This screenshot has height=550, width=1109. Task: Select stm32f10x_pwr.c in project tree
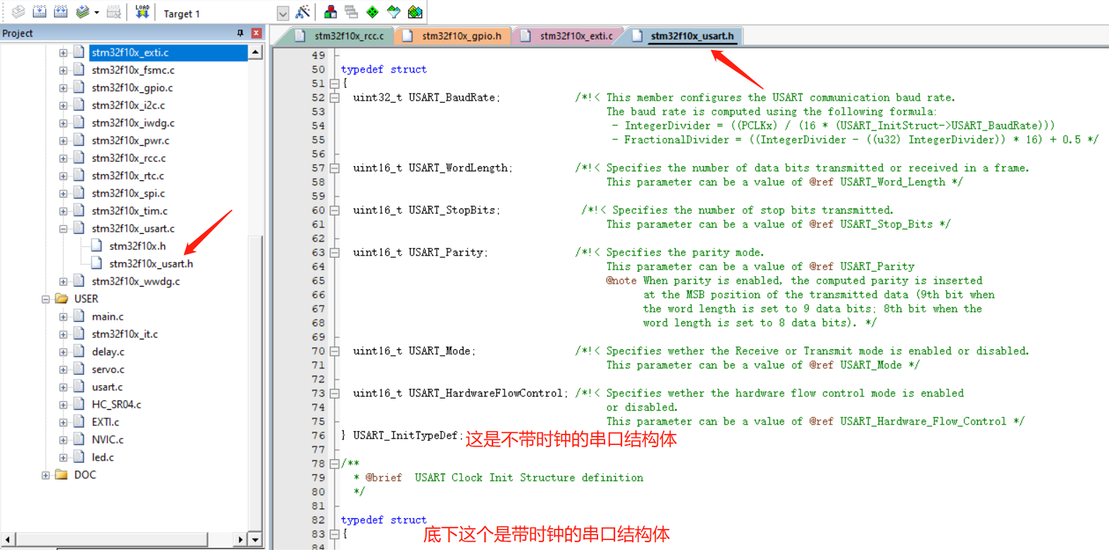(x=130, y=140)
